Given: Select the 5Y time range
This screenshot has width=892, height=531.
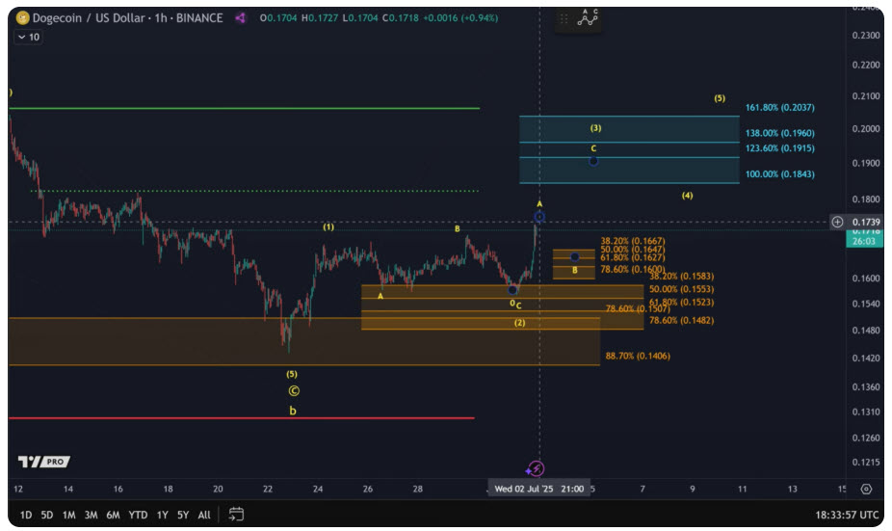Looking at the screenshot, I should point(183,515).
